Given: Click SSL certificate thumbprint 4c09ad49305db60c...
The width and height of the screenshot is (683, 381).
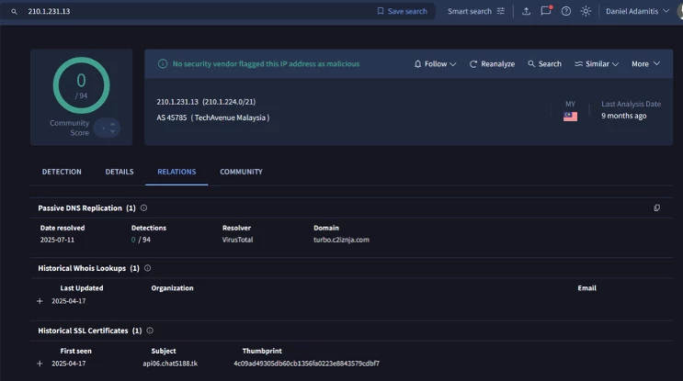Looking at the screenshot, I should (306, 364).
